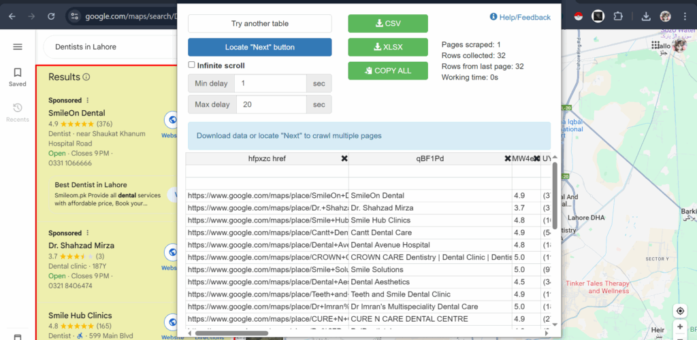Enable the Infinite scroll checkbox
697x340 pixels.
click(191, 65)
